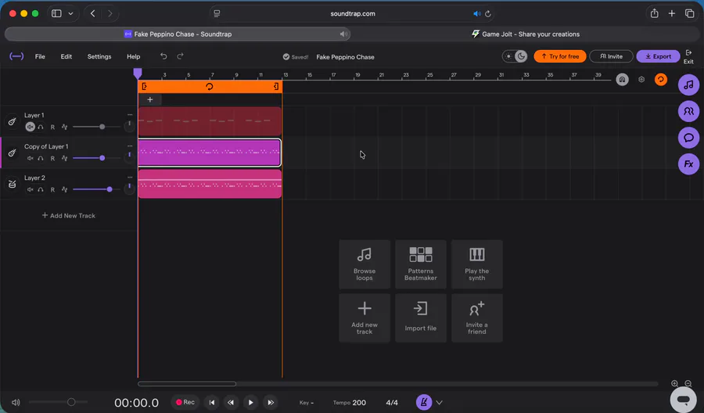Click the Invite button
The image size is (704, 413).
tap(611, 56)
